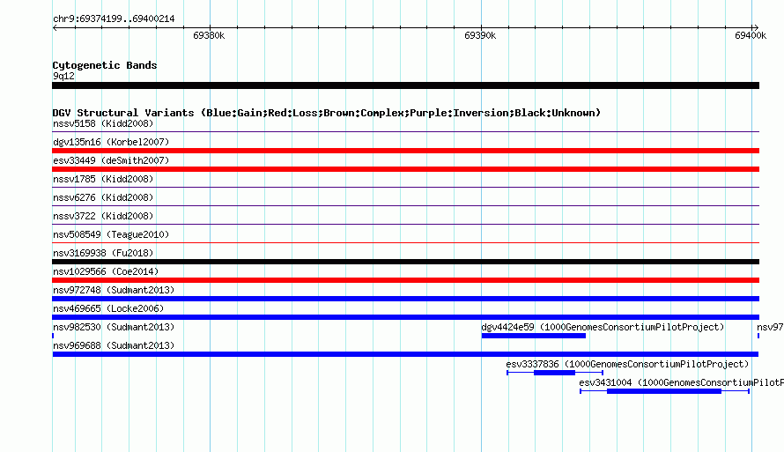Click the red loss bar under nsv1029566
The height and width of the screenshot is (452, 784).
pos(405,280)
